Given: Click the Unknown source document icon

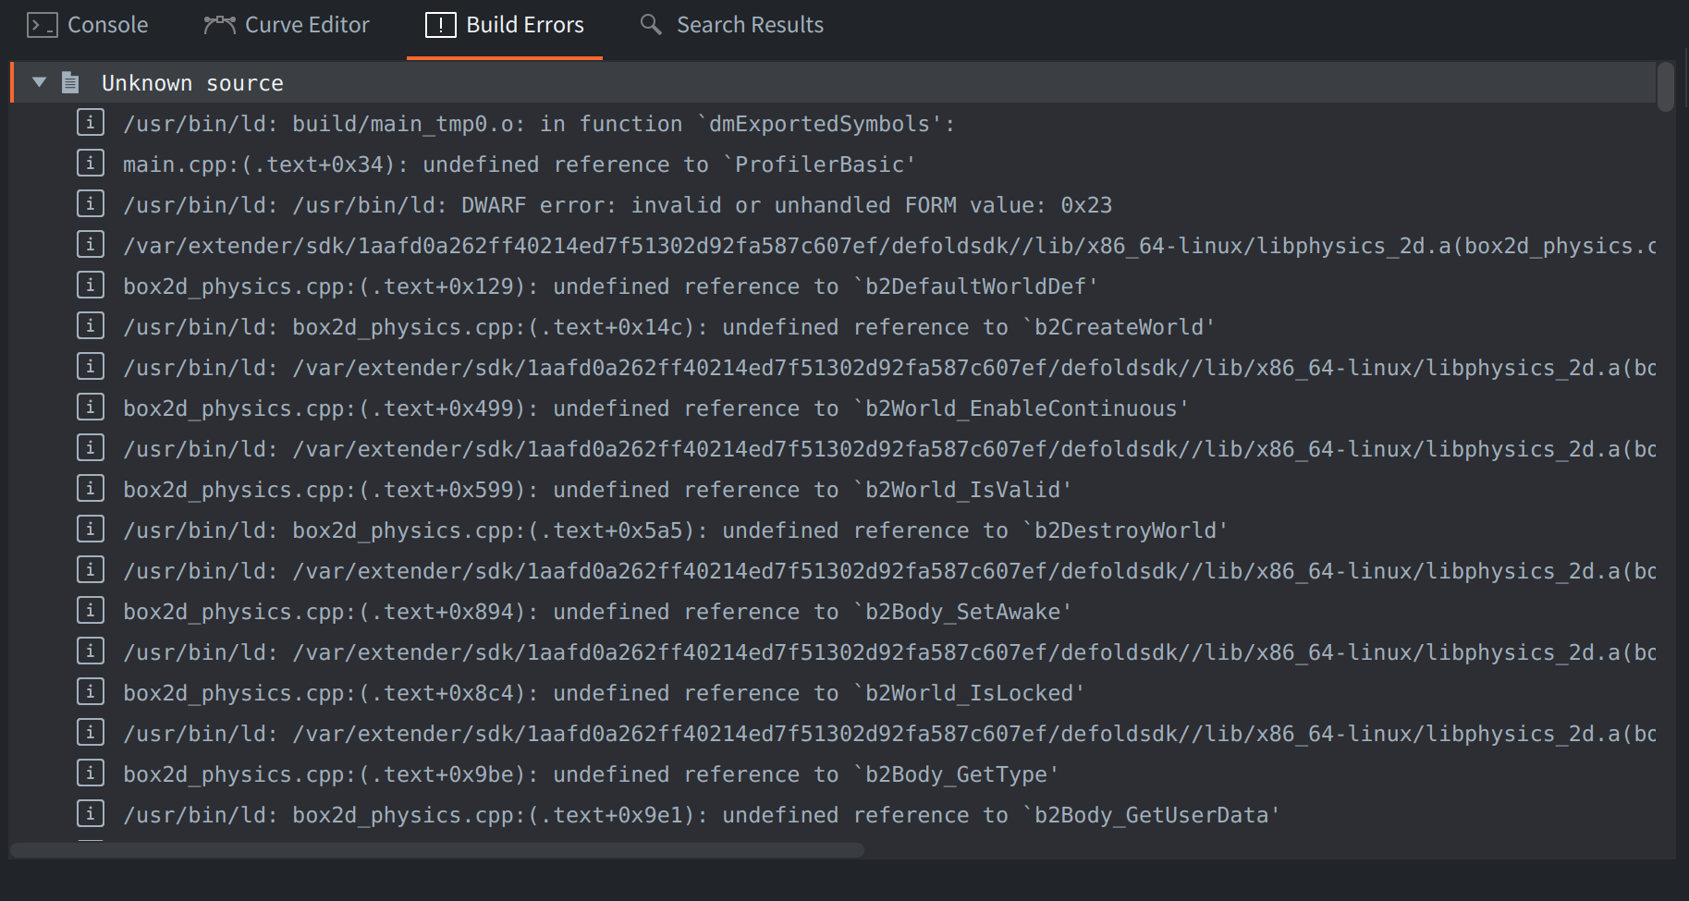Looking at the screenshot, I should pos(70,82).
